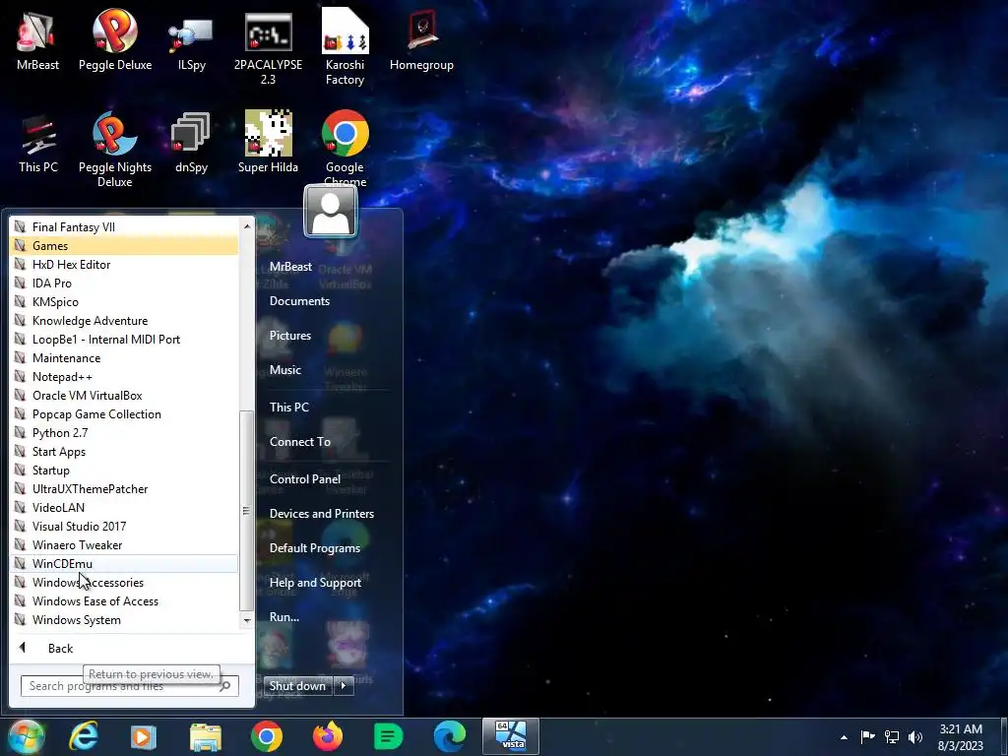Open the Popcap Game Collection folder
This screenshot has width=1008, height=756.
tap(125, 414)
